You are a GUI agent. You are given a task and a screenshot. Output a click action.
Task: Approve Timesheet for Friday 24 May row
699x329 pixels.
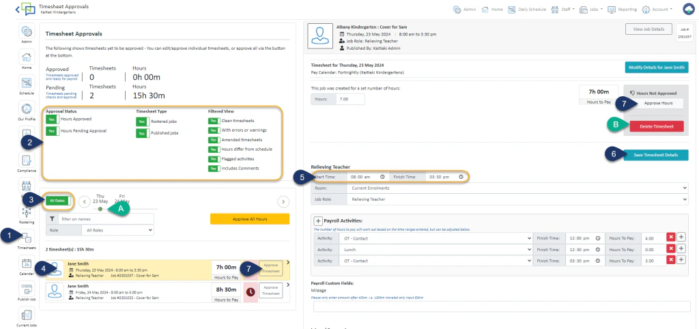(270, 291)
